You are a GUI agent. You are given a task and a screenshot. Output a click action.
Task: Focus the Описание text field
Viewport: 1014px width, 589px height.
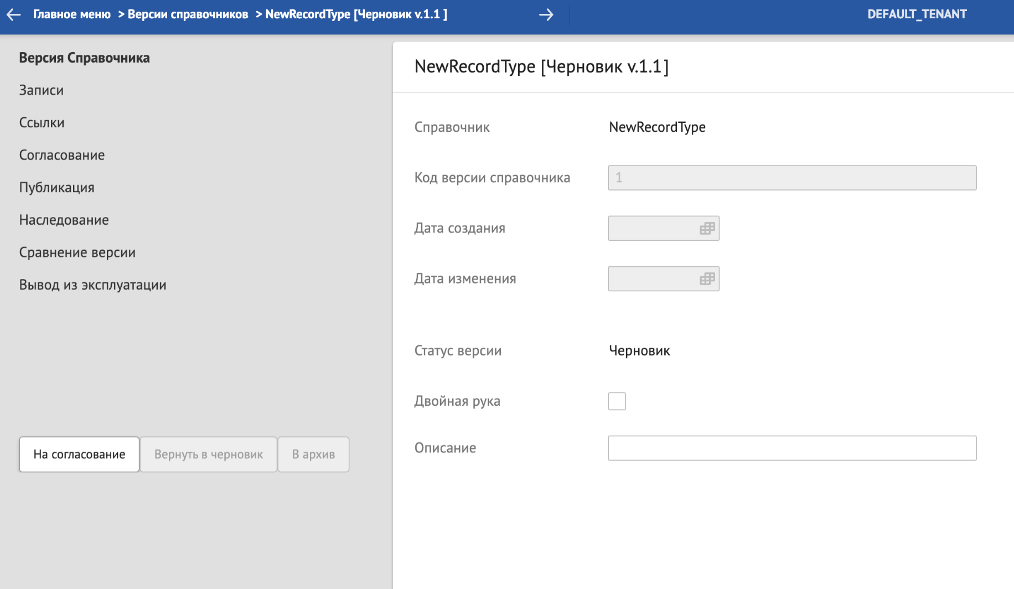[x=791, y=448]
